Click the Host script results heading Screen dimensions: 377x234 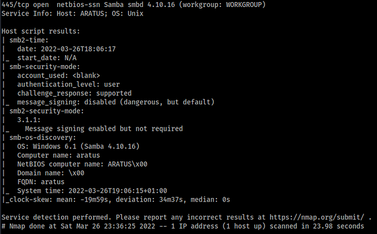[40, 31]
